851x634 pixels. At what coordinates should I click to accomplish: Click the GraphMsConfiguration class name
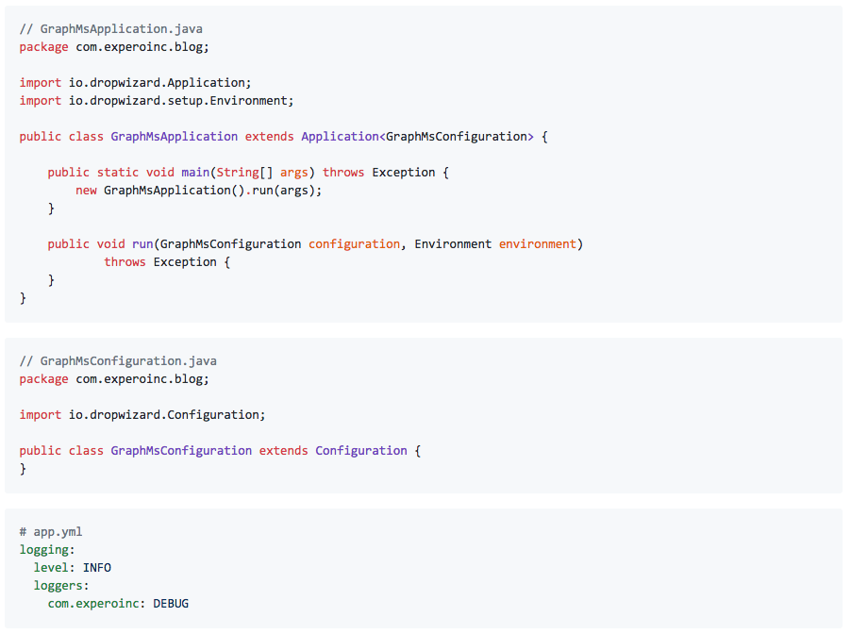pos(180,450)
